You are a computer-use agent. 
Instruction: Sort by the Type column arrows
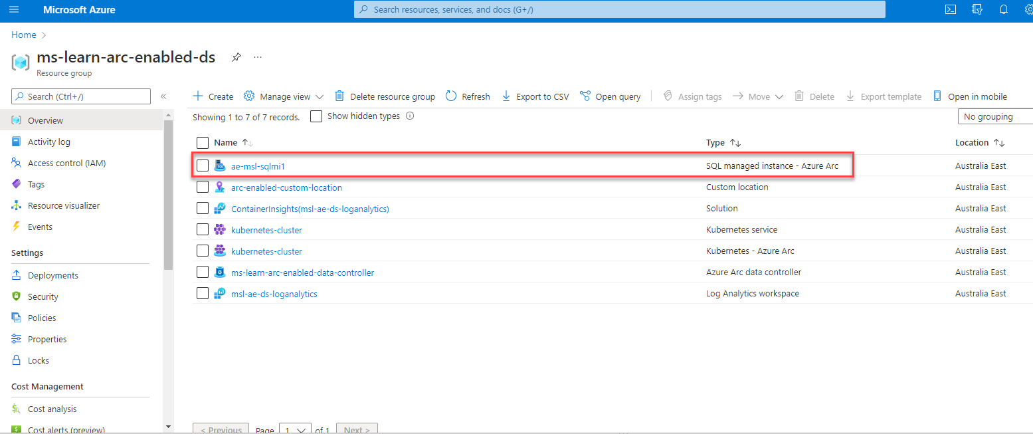coord(735,142)
